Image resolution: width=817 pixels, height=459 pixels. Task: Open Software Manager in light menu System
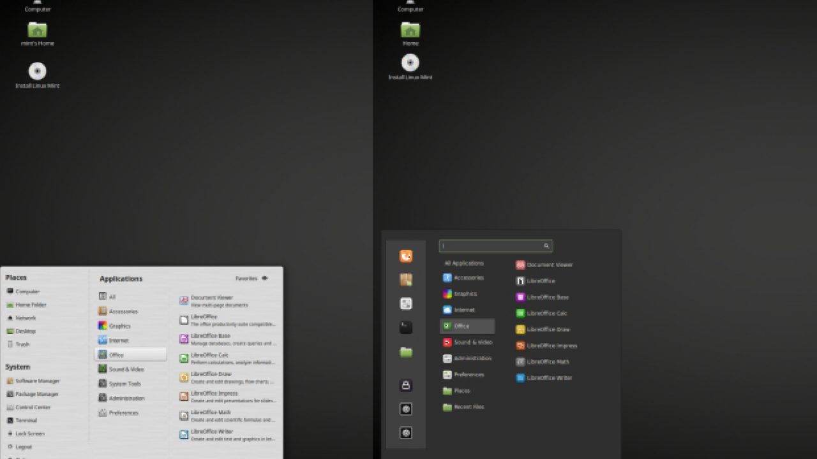click(x=33, y=381)
